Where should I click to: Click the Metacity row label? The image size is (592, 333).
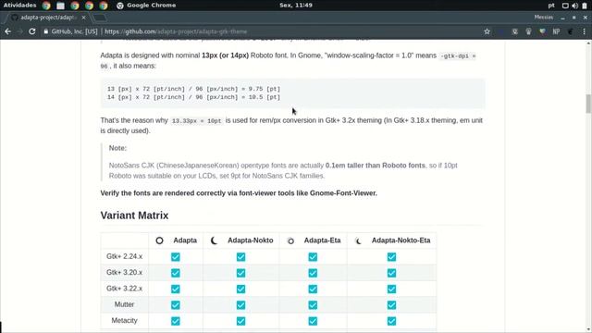coord(124,321)
